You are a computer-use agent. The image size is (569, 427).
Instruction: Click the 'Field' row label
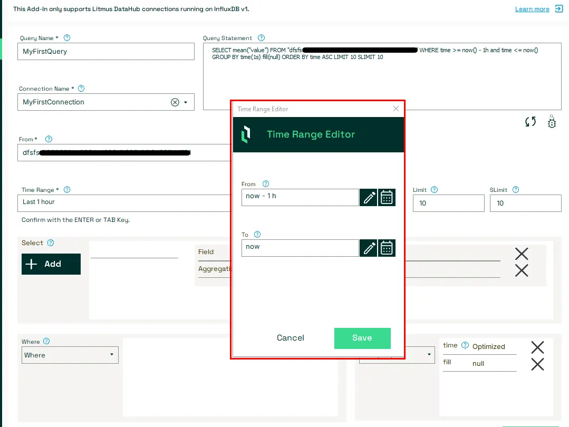tap(206, 252)
